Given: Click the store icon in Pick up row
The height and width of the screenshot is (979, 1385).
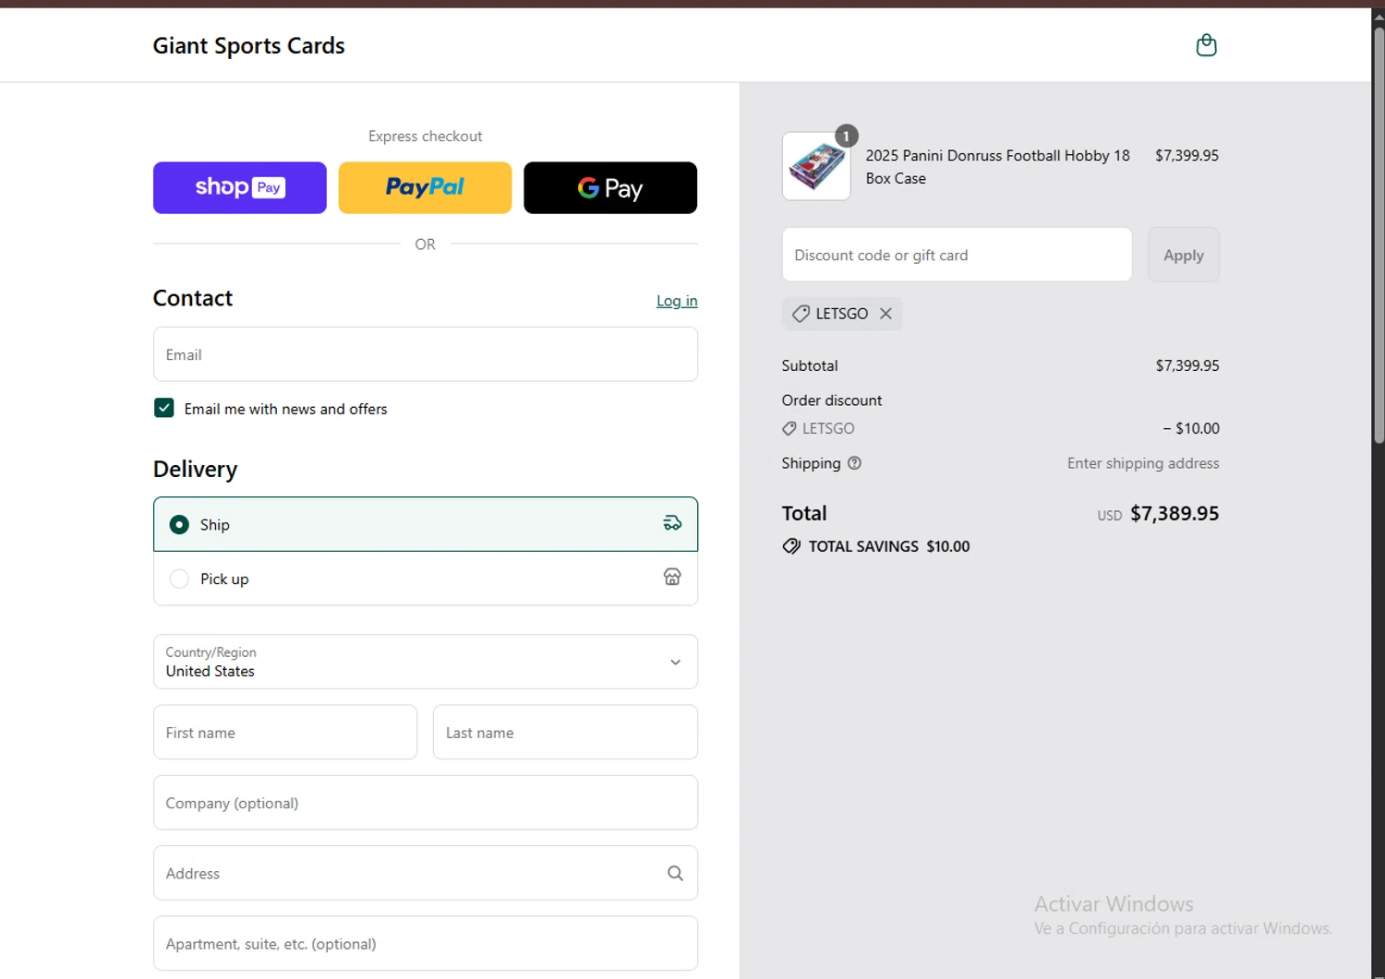Looking at the screenshot, I should (x=672, y=577).
